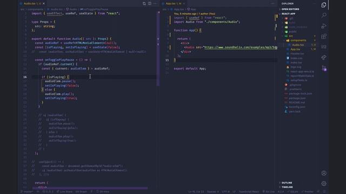This screenshot has height=194, width=346.
Task: Click the Prettier status bar item
Action: pos(307,192)
